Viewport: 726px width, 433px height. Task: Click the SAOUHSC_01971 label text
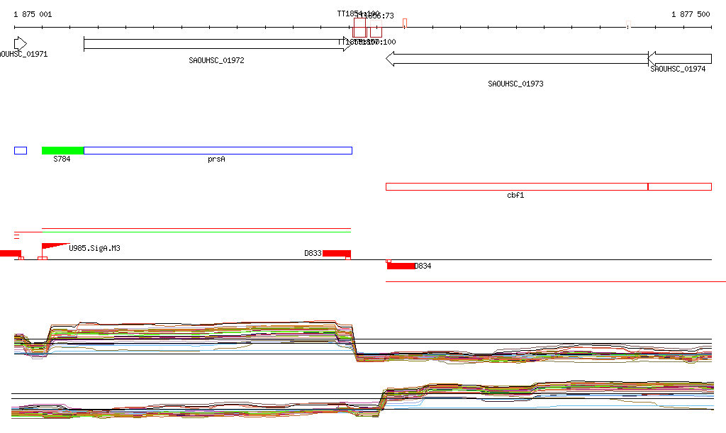pyautogui.click(x=23, y=54)
